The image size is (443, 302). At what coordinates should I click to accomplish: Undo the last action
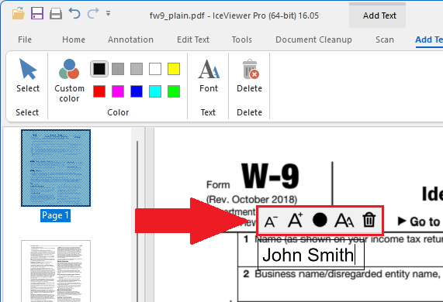point(74,13)
